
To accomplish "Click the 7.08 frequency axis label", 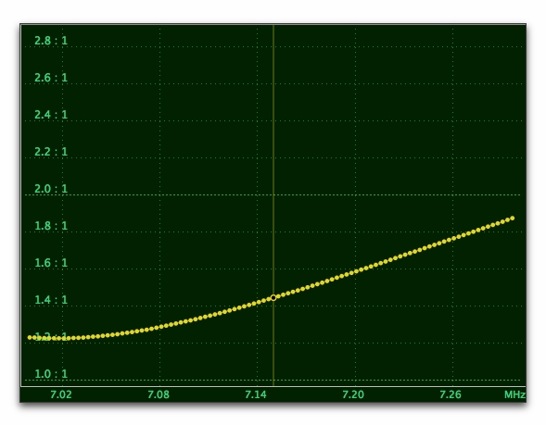I will 159,394.
